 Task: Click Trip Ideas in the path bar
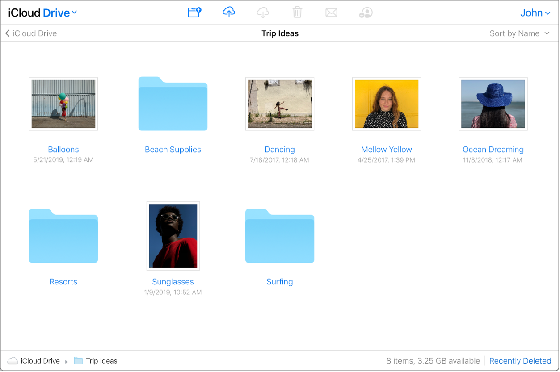(101, 361)
